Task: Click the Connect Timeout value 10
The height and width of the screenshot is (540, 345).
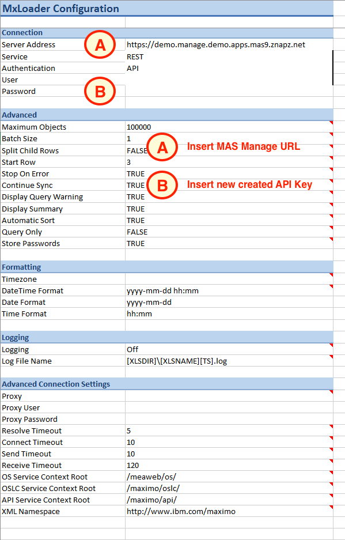Action: point(229,442)
